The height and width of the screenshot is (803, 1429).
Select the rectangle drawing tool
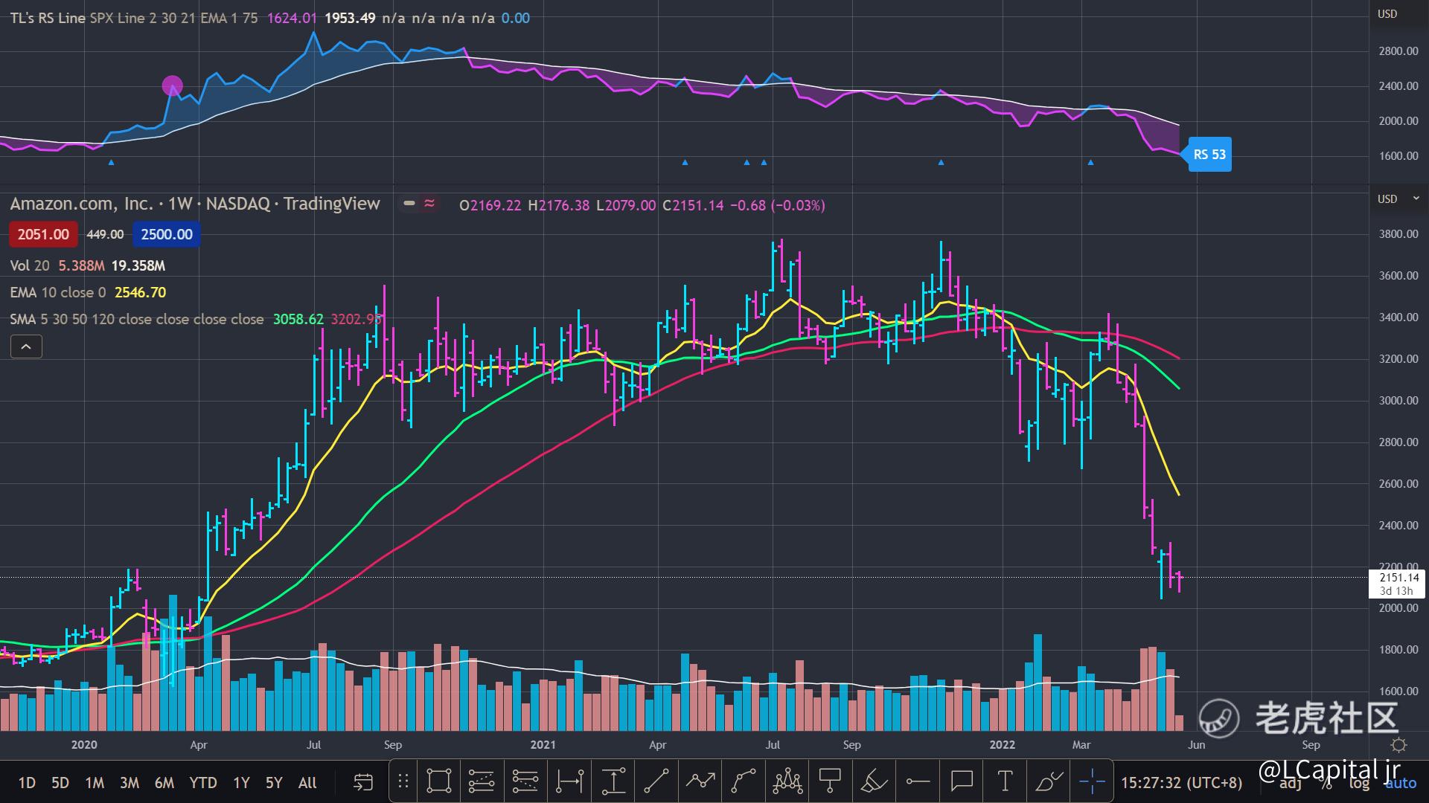coord(438,781)
